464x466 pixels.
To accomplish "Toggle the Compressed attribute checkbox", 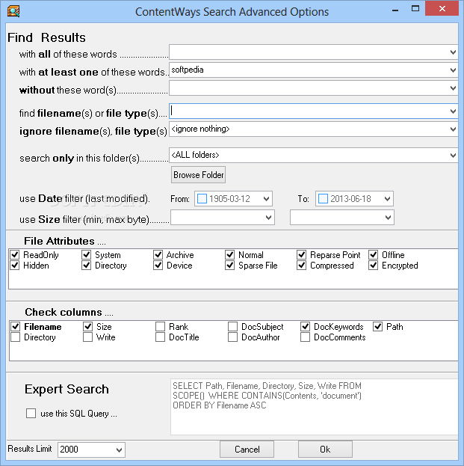I will click(x=302, y=265).
